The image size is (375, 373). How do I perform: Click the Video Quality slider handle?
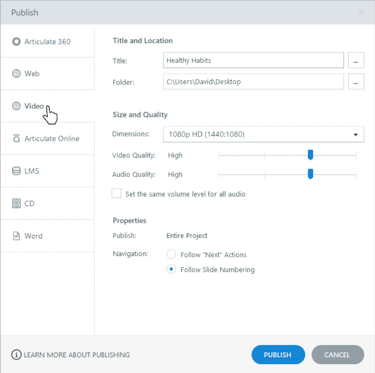[x=311, y=155]
